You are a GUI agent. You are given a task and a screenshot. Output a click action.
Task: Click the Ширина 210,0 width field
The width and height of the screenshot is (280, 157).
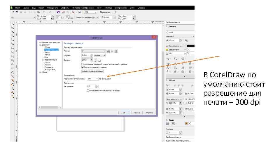click(x=86, y=56)
